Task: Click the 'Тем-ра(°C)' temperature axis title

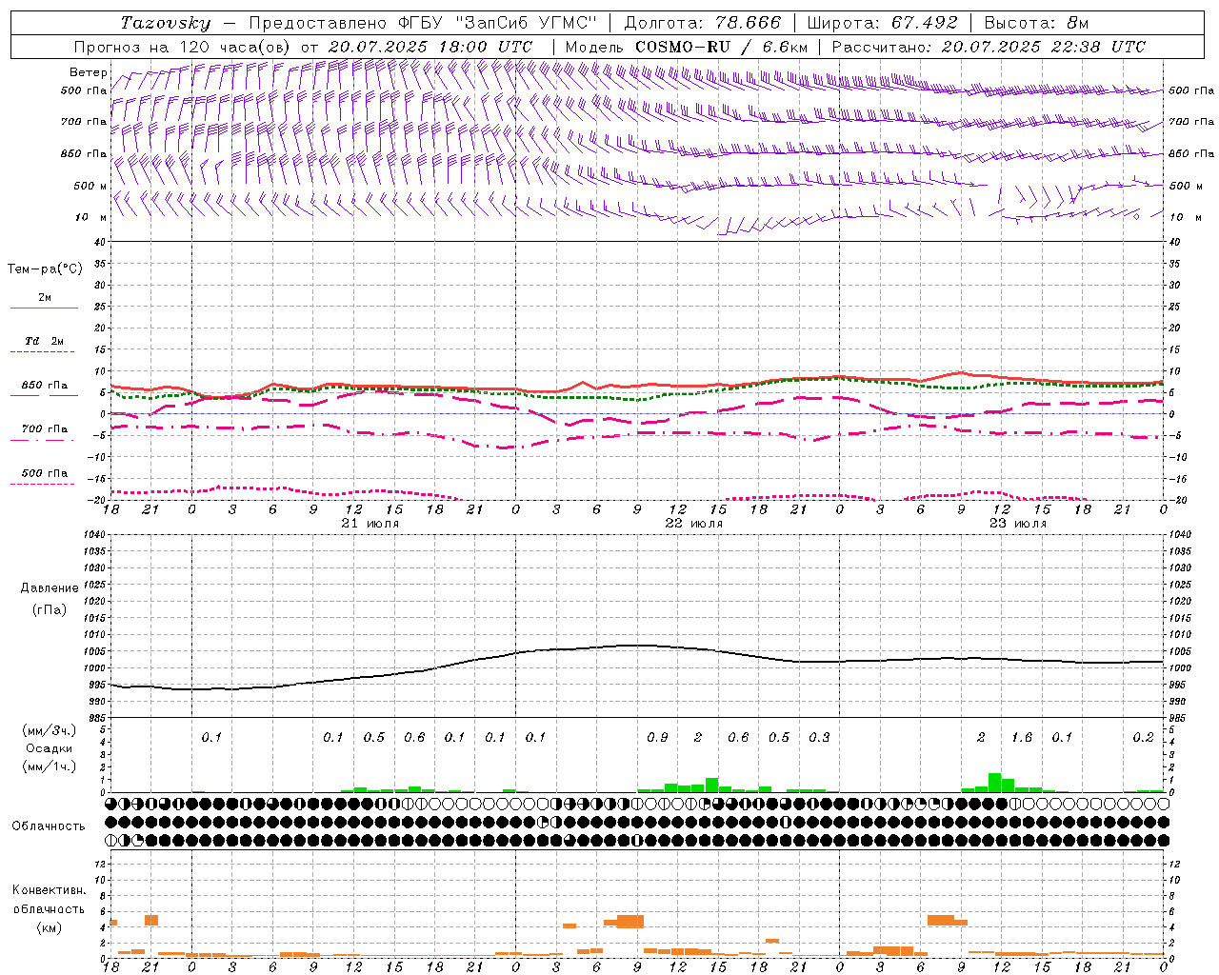Action: 45,269
